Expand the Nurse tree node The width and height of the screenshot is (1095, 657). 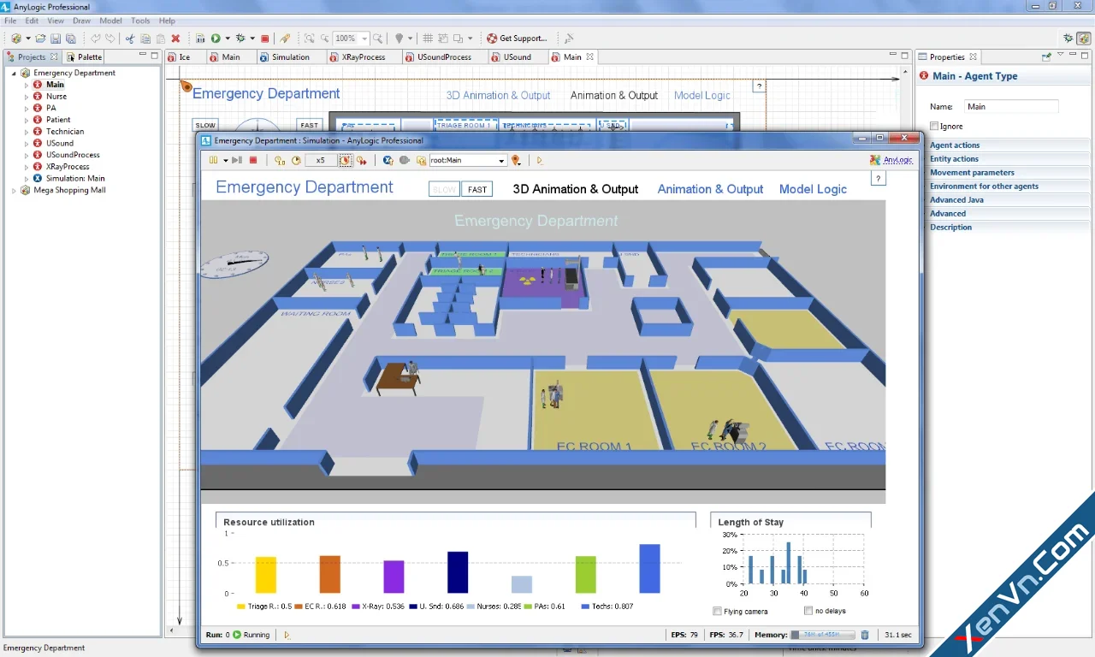point(26,97)
